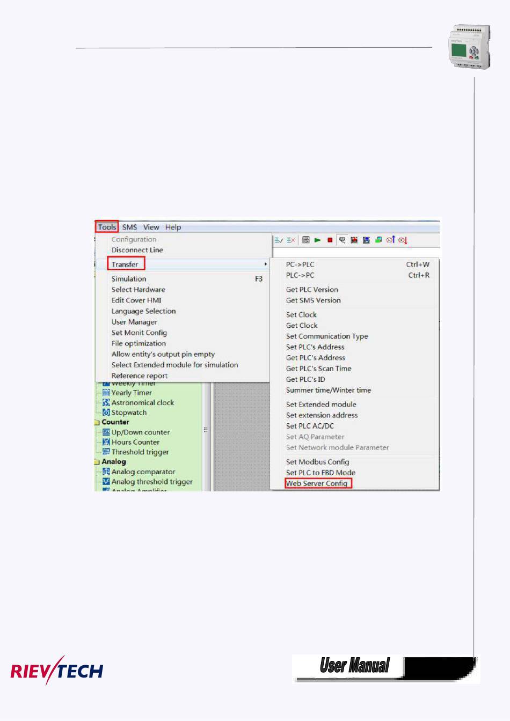The height and width of the screenshot is (721, 510).
Task: Click the Hours Counter block icon
Action: click(106, 442)
